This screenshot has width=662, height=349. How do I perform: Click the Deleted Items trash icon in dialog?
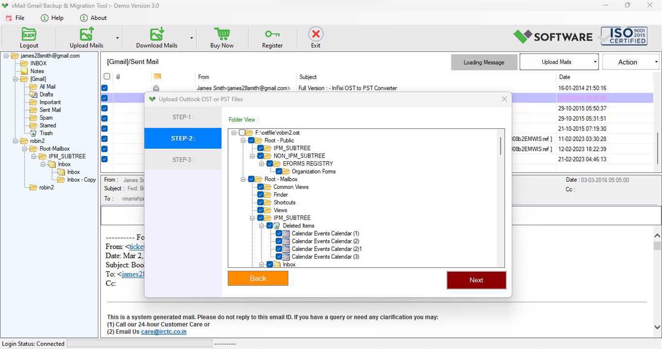click(x=277, y=226)
